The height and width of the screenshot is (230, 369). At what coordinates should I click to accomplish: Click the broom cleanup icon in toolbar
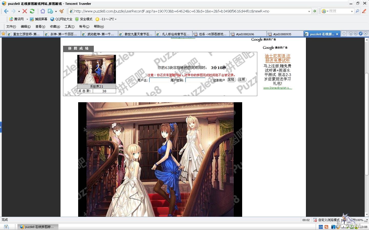click(x=61, y=11)
